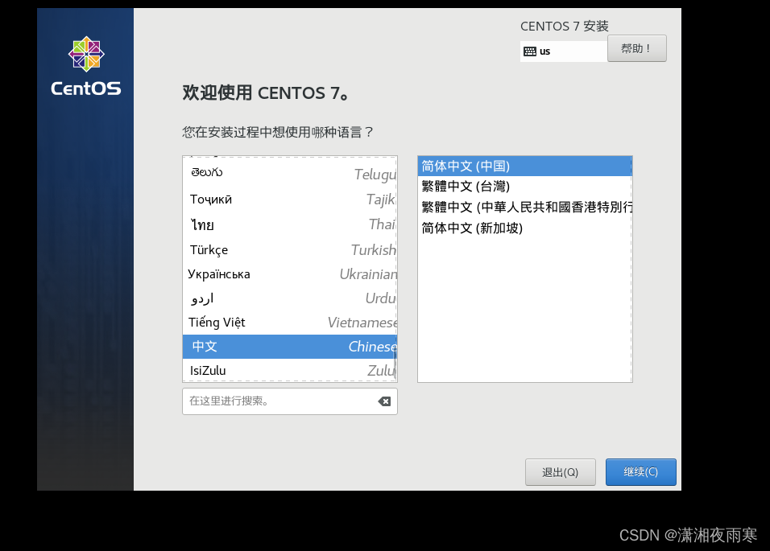Click the keyboard layout icon next to us
This screenshot has height=551, width=770.
[x=529, y=51]
